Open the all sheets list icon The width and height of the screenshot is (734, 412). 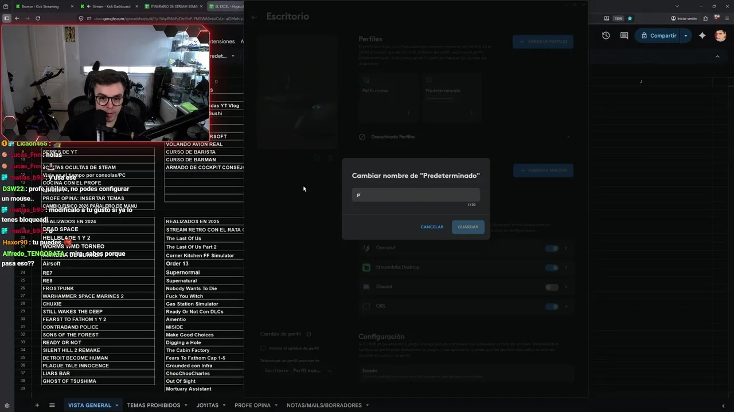[x=52, y=405]
